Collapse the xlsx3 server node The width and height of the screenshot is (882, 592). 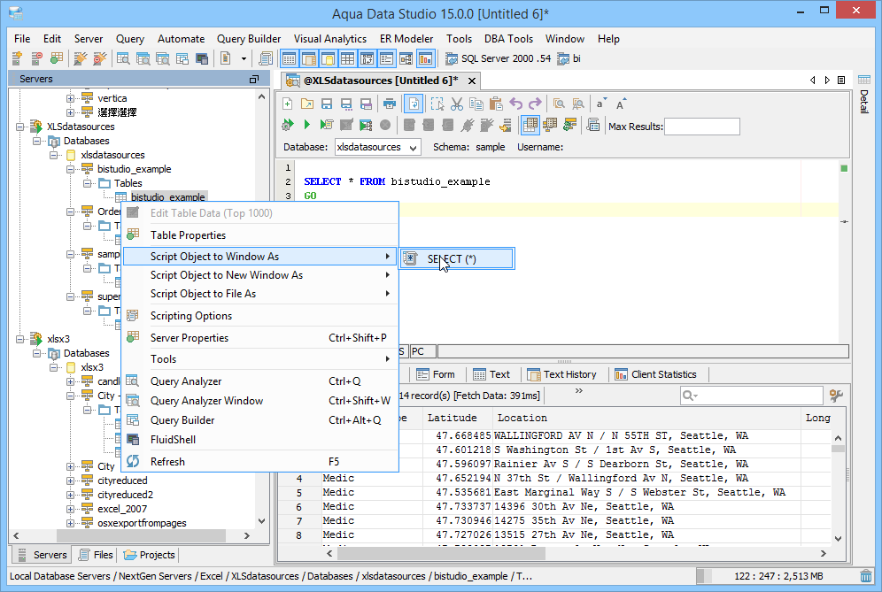[20, 339]
